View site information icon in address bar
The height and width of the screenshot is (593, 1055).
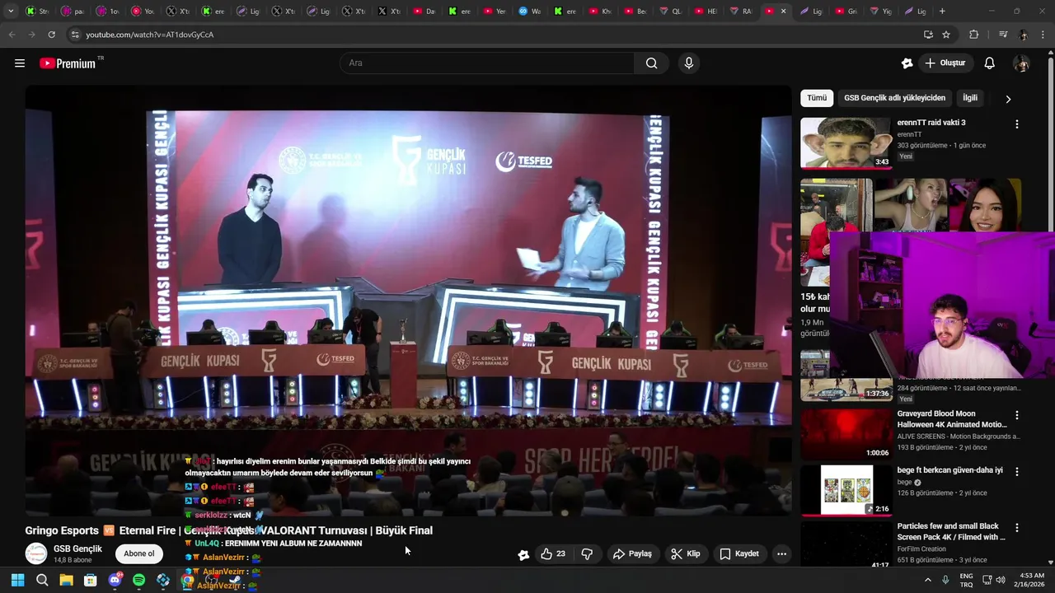[75, 35]
